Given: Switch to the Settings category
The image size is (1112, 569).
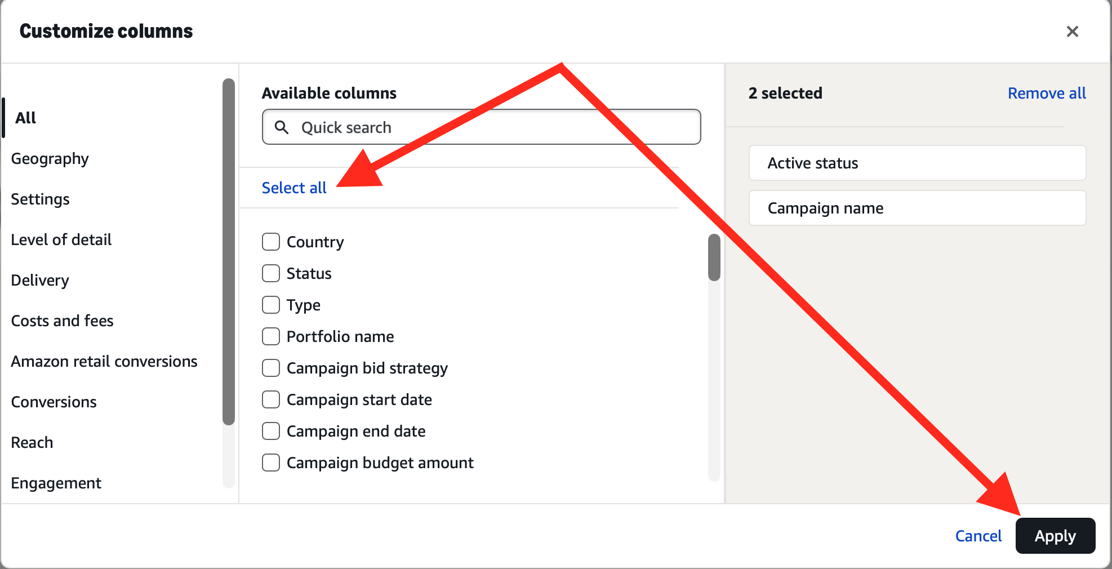Looking at the screenshot, I should coord(41,199).
